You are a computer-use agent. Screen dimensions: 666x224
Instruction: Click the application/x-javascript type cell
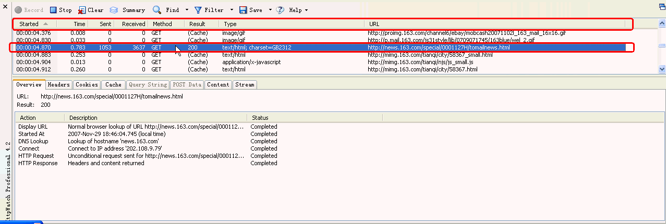point(251,62)
